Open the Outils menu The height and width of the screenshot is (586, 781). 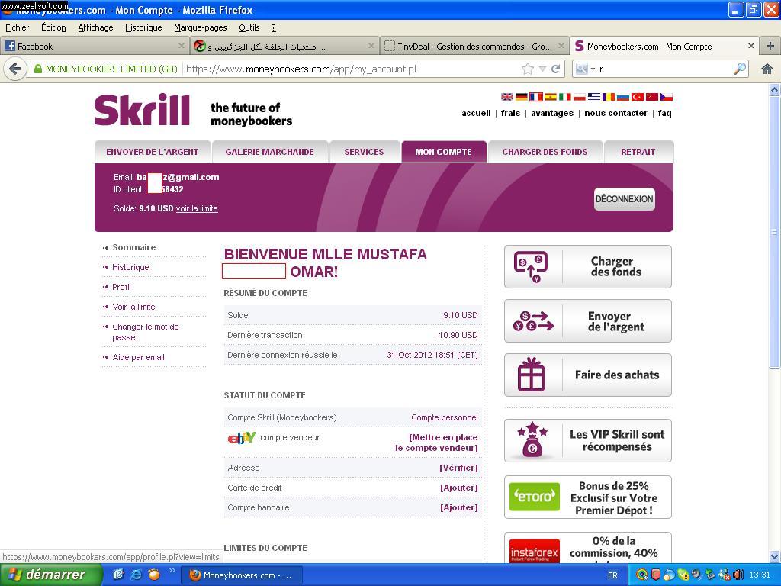(249, 27)
